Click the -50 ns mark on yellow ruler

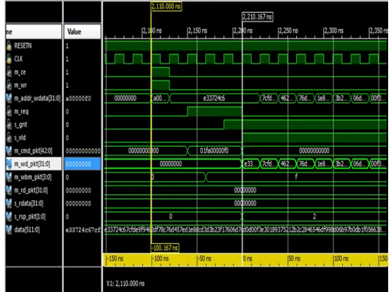coord(204,258)
